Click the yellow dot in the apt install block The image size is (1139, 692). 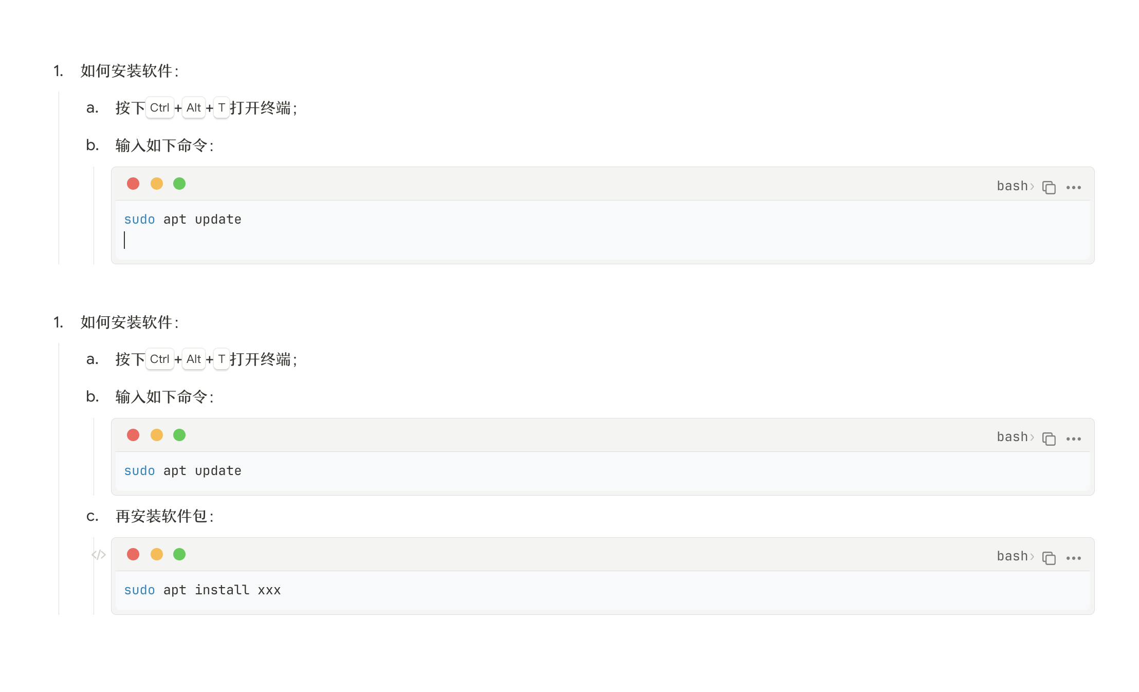tap(157, 554)
